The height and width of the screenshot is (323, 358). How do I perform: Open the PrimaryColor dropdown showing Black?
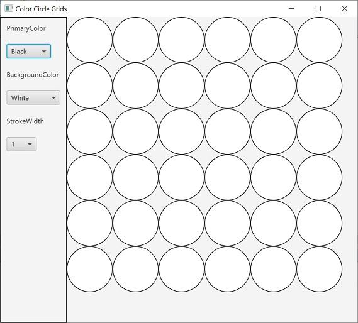28,52
